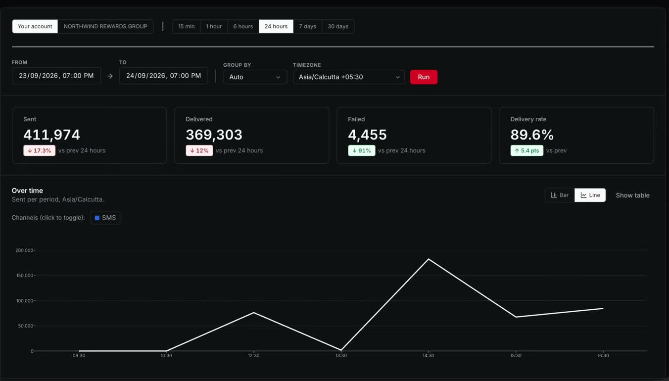Click the line chart icon
Screen dimensions: 669x381
pos(584,195)
